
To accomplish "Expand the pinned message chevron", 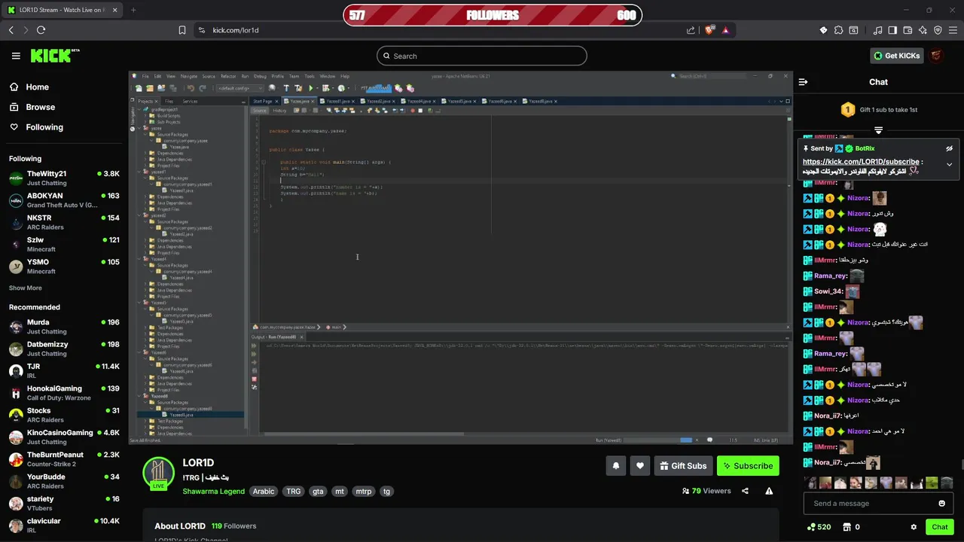I will point(949,165).
